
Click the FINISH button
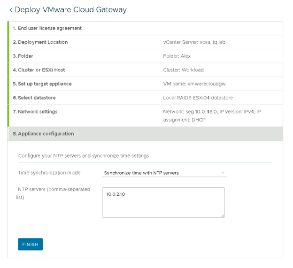click(x=30, y=244)
